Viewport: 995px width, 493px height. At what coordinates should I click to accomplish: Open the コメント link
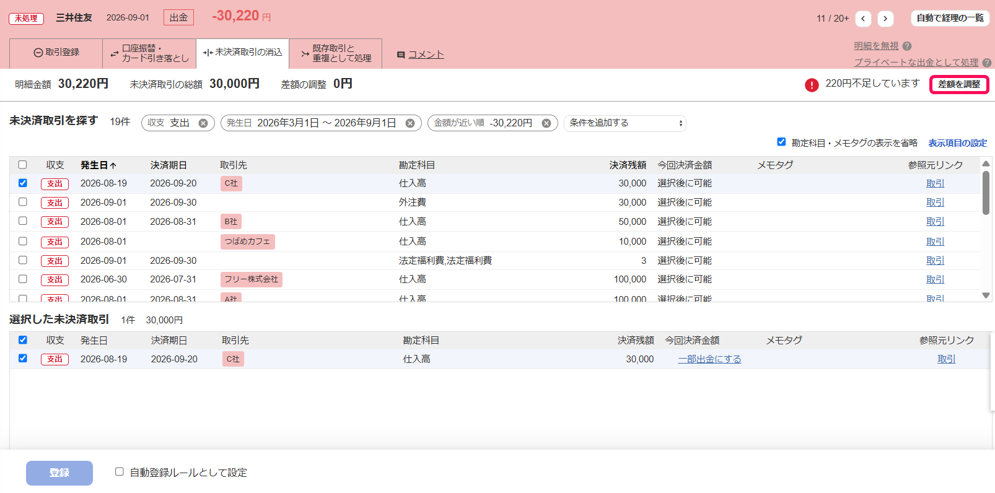[x=426, y=55]
